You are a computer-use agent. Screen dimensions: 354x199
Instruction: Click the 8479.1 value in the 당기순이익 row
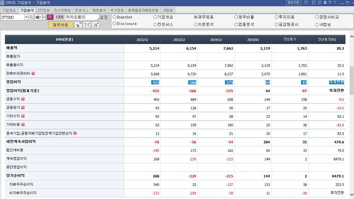coord(338,176)
